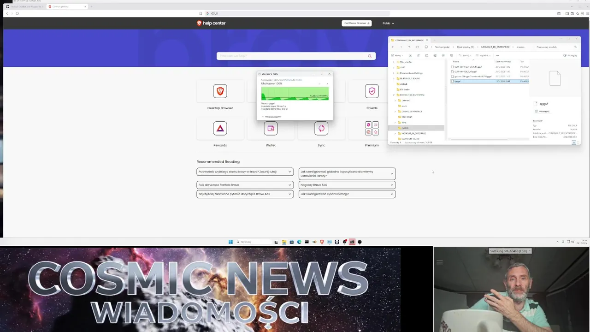Click the File Explorer Up arrow

tap(409, 47)
